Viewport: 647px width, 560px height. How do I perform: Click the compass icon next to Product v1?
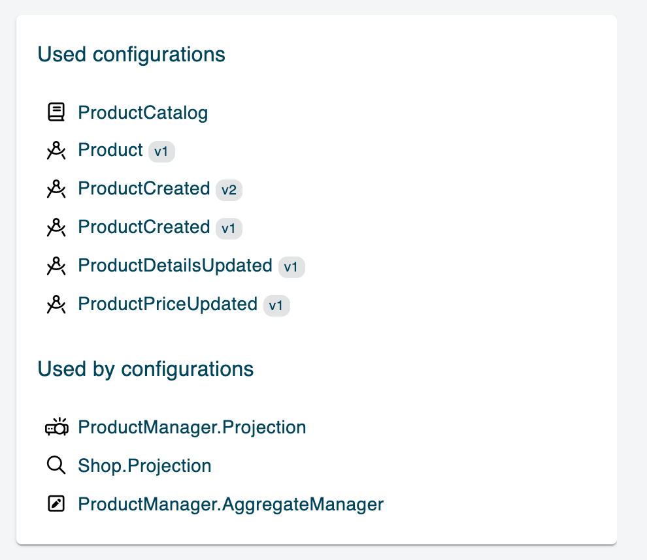(57, 151)
